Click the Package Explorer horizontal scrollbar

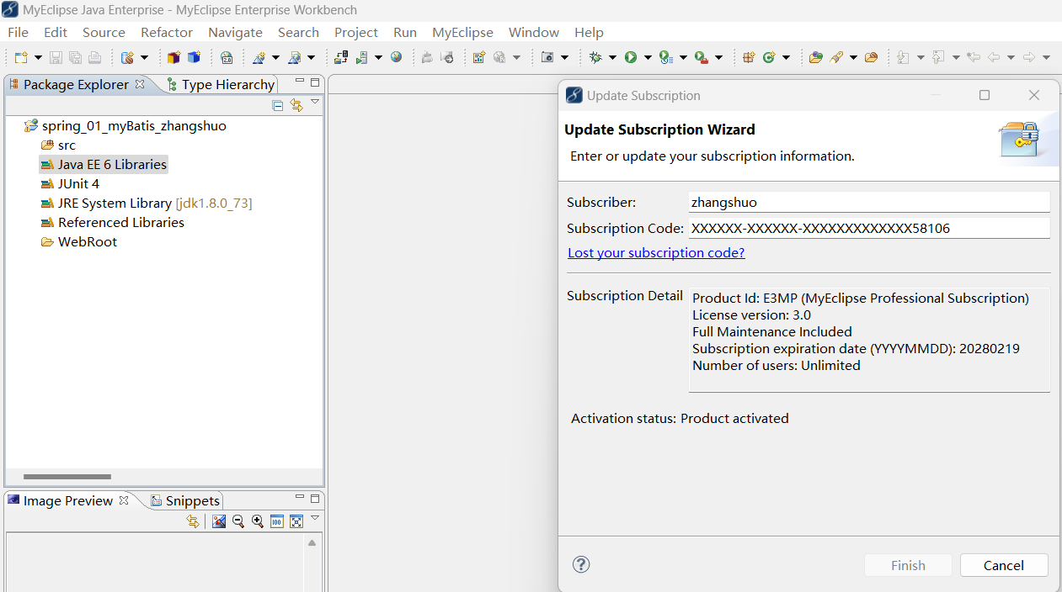[67, 477]
